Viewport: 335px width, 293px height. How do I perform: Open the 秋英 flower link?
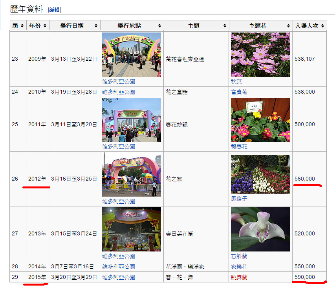(236, 81)
